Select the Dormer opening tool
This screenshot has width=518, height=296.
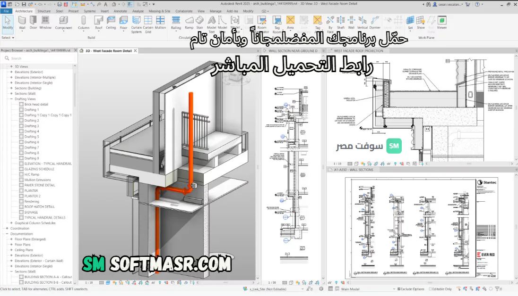point(375,23)
